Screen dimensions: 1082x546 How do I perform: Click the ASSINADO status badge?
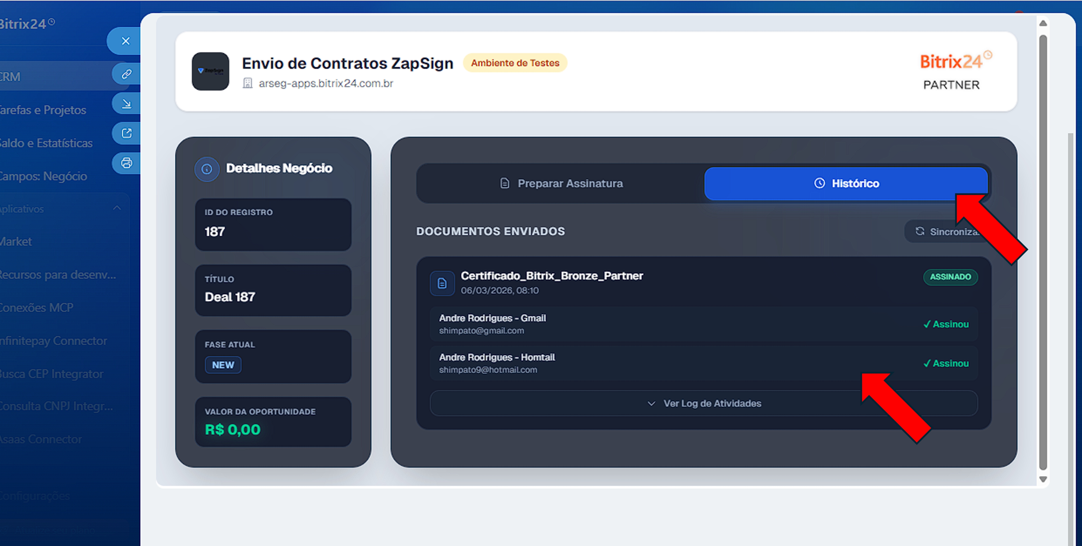coord(950,277)
